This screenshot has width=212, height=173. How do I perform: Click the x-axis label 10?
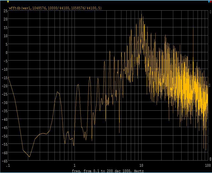141,165
